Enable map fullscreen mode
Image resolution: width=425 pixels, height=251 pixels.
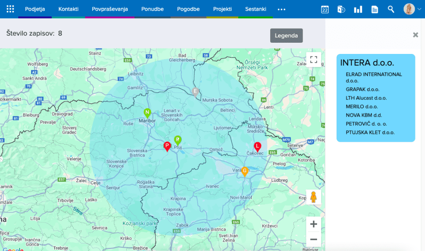pyautogui.click(x=313, y=59)
